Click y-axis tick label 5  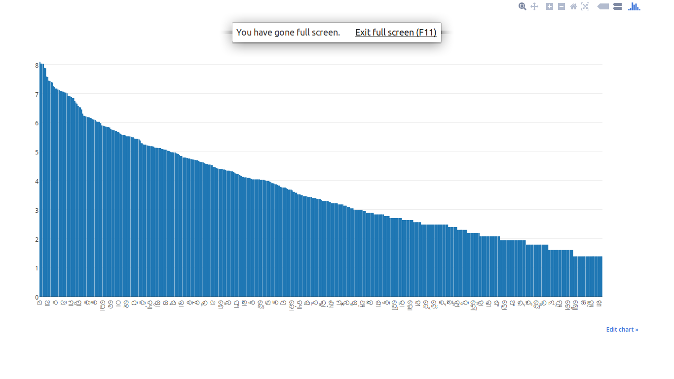[37, 152]
